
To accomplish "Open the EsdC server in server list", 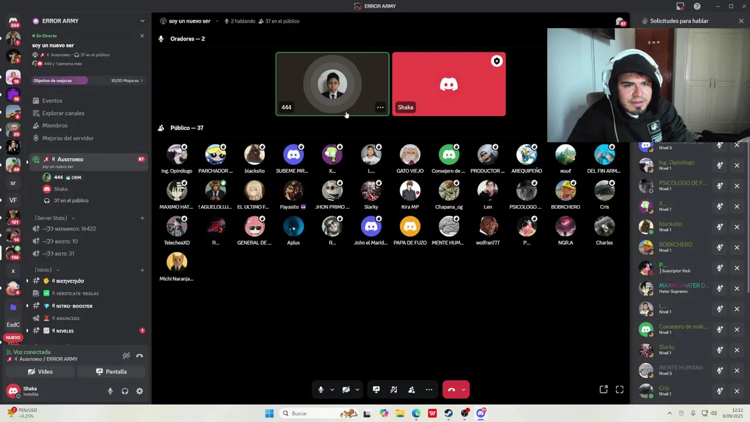I will [x=13, y=325].
